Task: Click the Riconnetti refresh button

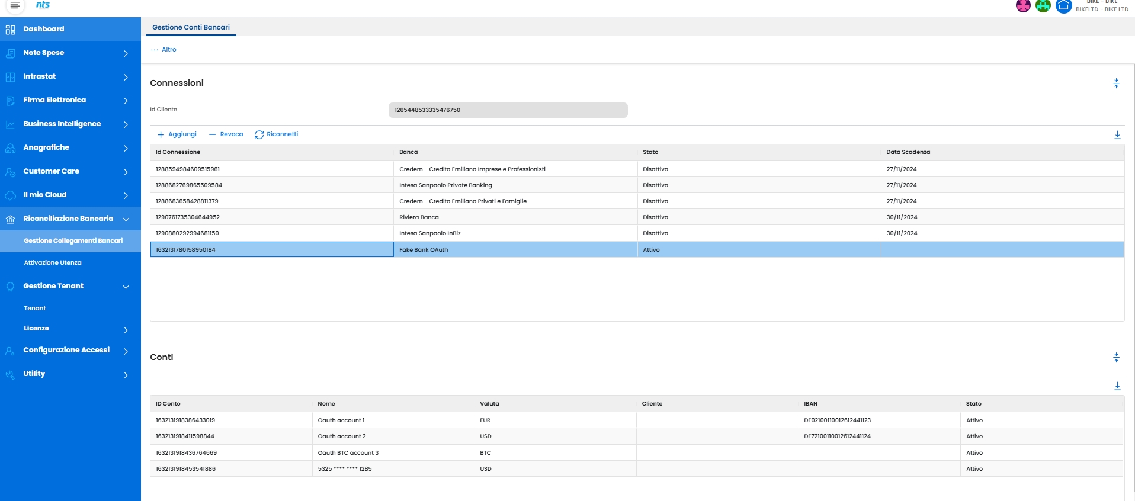Action: coord(276,134)
